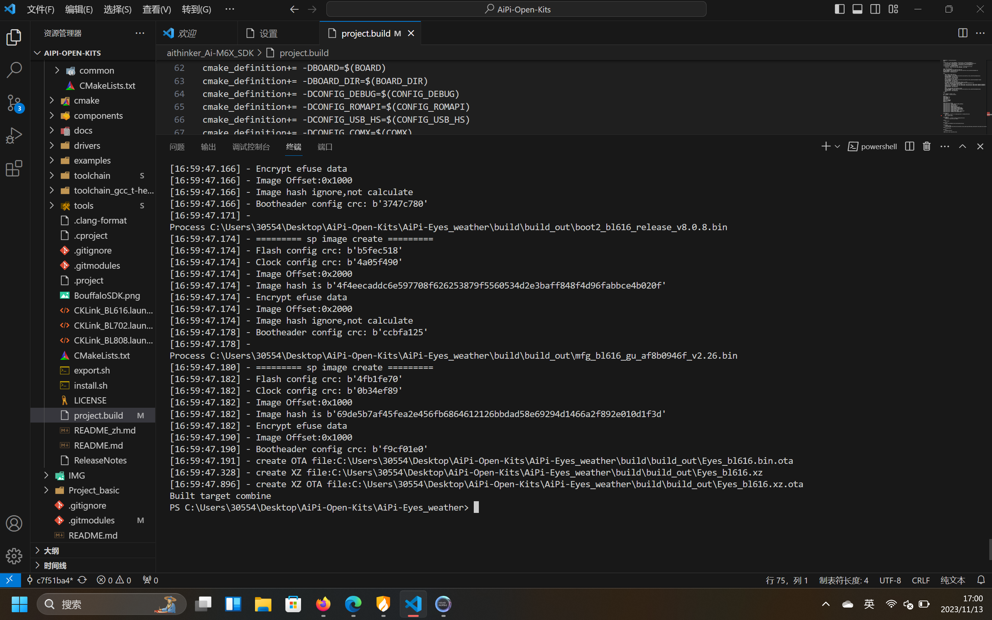Click git branch c7f51ba4* in status bar
This screenshot has height=620, width=992.
(x=50, y=580)
